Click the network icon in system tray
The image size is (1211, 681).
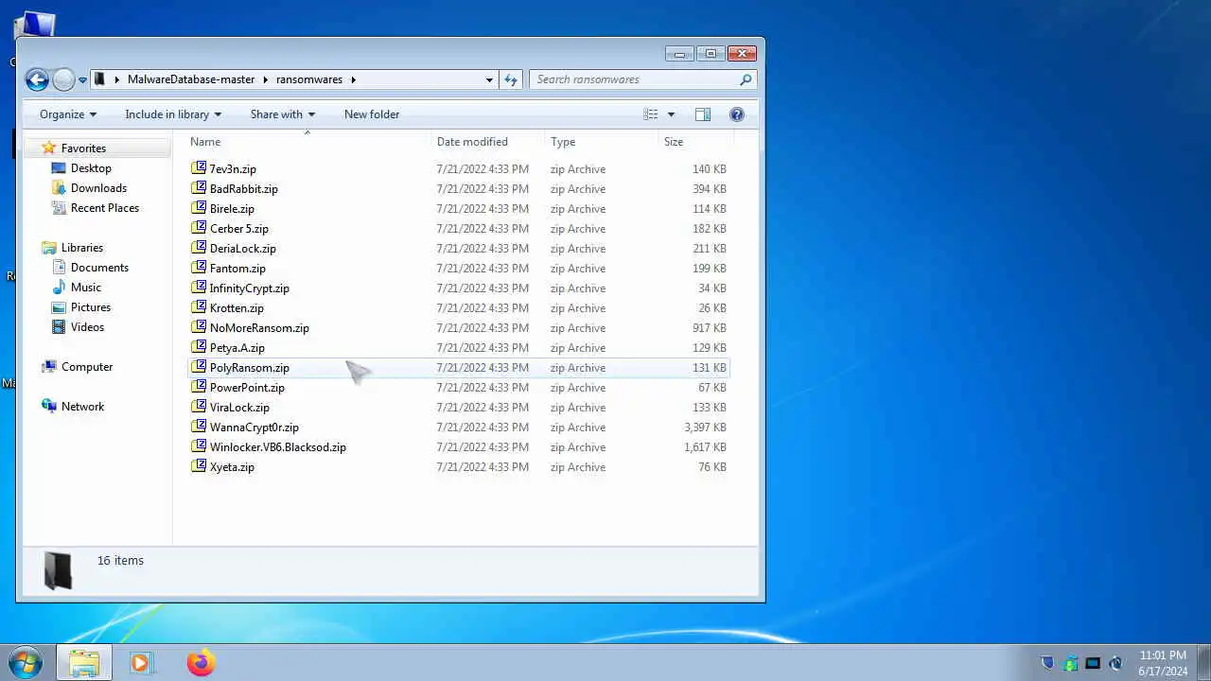(1093, 663)
